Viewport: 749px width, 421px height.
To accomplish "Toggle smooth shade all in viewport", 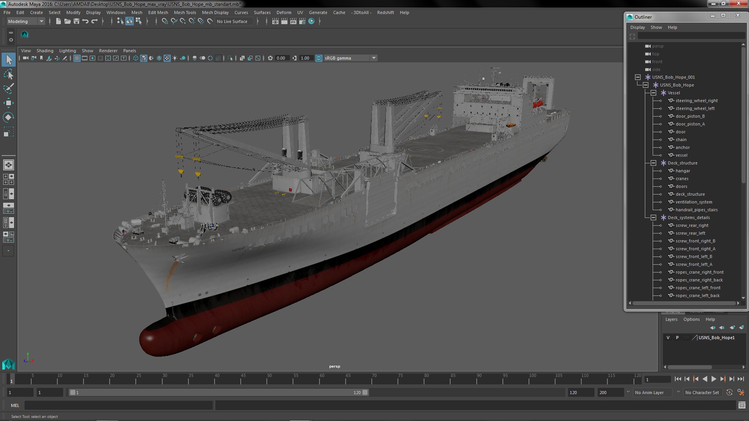I will pyautogui.click(x=144, y=58).
